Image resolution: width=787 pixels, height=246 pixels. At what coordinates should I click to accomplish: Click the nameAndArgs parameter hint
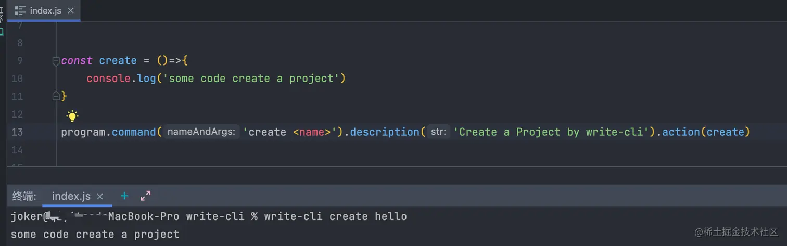click(x=202, y=132)
